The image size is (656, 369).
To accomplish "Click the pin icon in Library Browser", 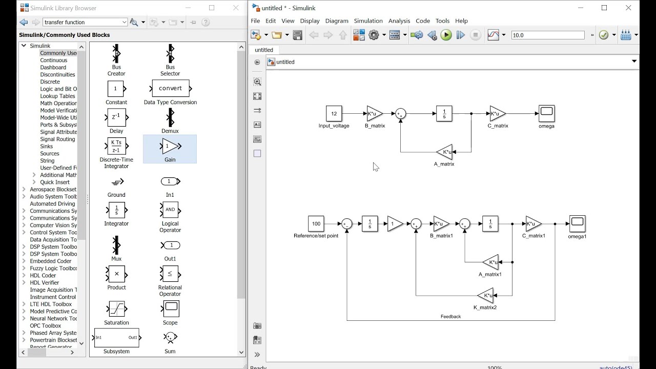I will [193, 22].
